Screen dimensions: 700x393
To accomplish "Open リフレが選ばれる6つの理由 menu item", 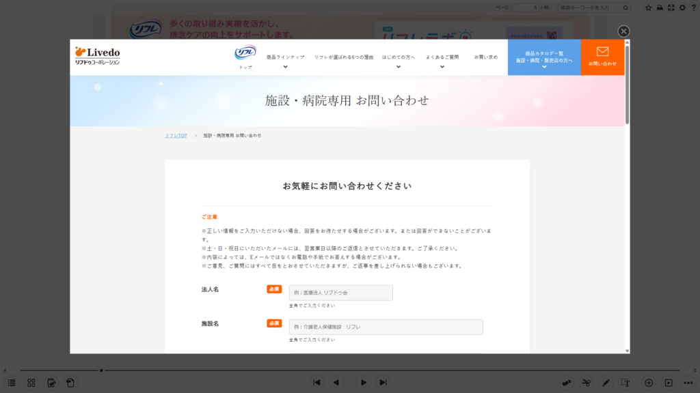I will click(x=344, y=57).
